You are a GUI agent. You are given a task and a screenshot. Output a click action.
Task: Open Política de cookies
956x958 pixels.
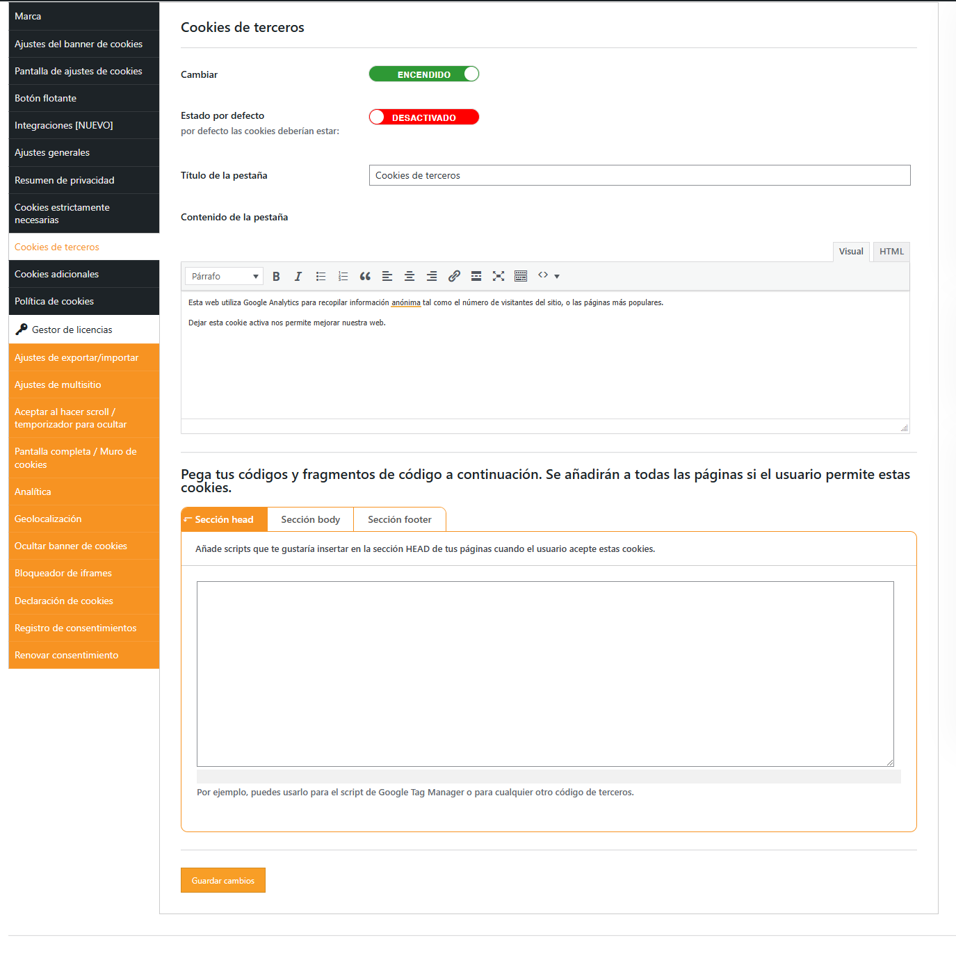84,301
